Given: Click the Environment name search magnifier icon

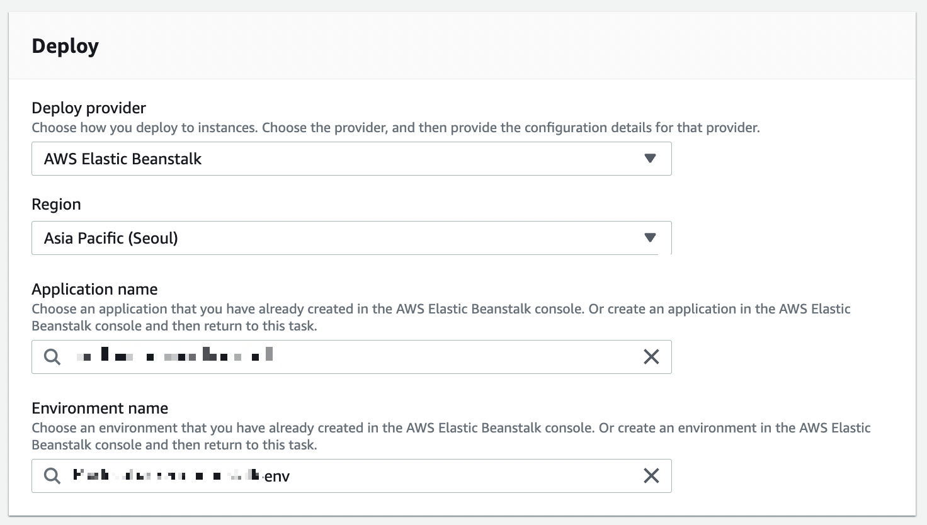Looking at the screenshot, I should 52,476.
